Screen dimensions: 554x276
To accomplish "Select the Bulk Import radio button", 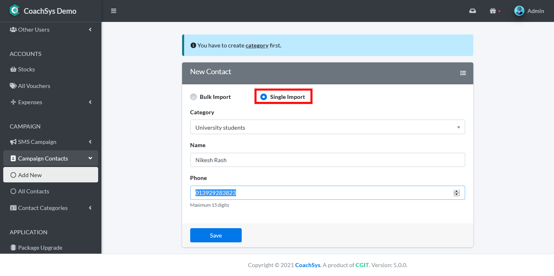I will click(193, 97).
